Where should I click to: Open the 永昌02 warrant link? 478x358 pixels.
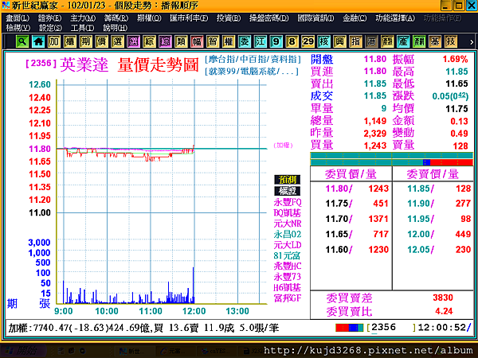point(288,234)
